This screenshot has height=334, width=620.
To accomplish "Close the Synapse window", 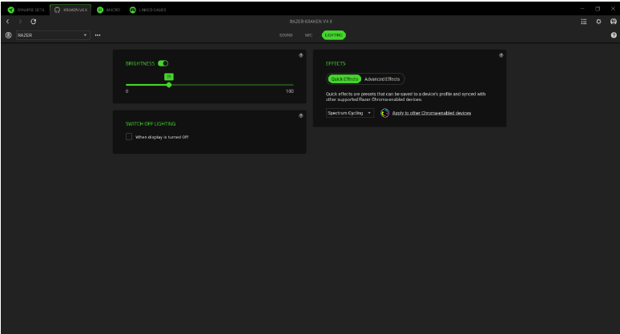I will 613,8.
